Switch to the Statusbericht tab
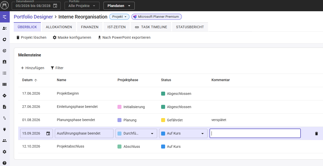323x166 pixels. [x=190, y=27]
